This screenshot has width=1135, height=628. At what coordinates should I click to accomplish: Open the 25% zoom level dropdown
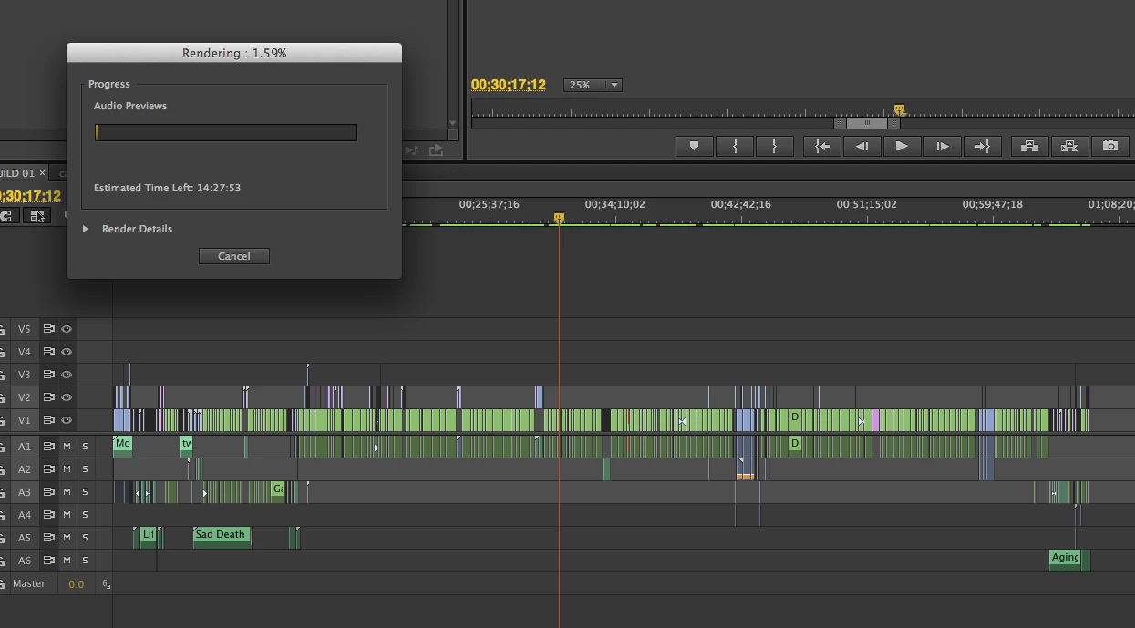[593, 85]
